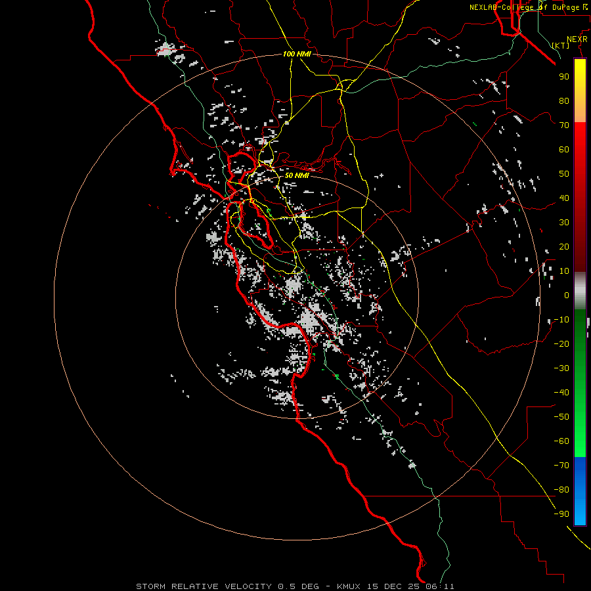Click the 0 value on velocity scale
The width and height of the screenshot is (591, 591).
(567, 295)
